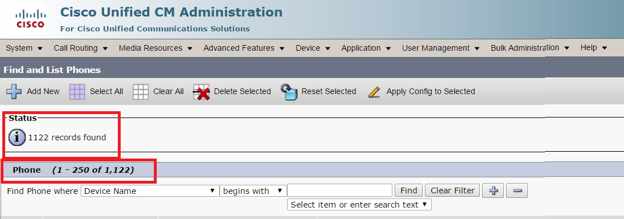Viewport: 624px width, 219px height.
Task: Add a search criterion with plus button
Action: pyautogui.click(x=494, y=191)
